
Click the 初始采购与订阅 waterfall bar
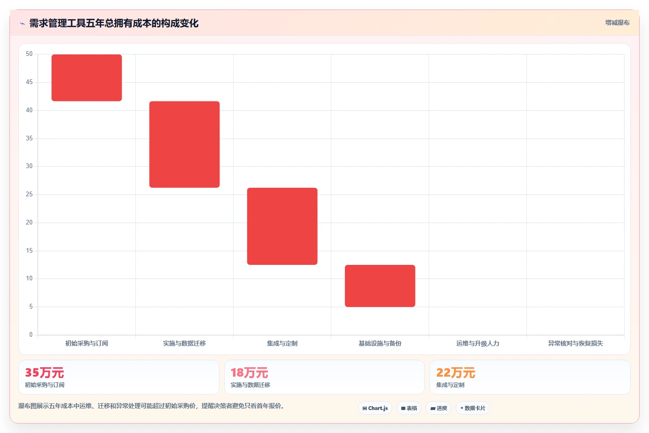[x=86, y=77]
